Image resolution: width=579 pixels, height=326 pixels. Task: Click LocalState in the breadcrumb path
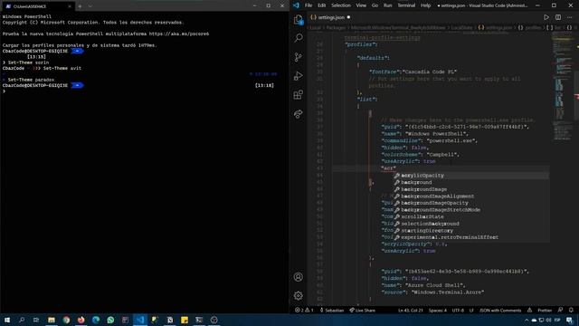click(x=461, y=28)
